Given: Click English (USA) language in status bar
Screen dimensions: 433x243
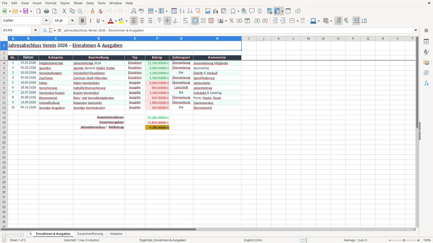Looking at the screenshot, I should coord(253,240).
